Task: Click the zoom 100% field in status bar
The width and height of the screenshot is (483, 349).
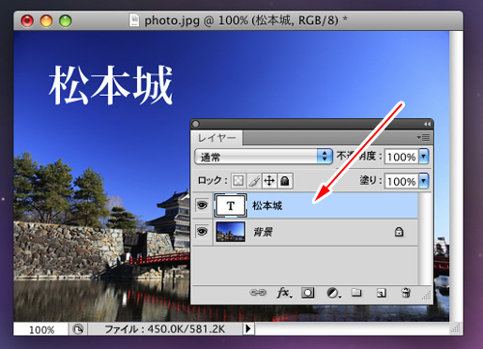Action: point(41,330)
